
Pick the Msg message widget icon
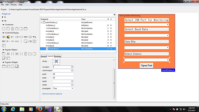[34, 37]
